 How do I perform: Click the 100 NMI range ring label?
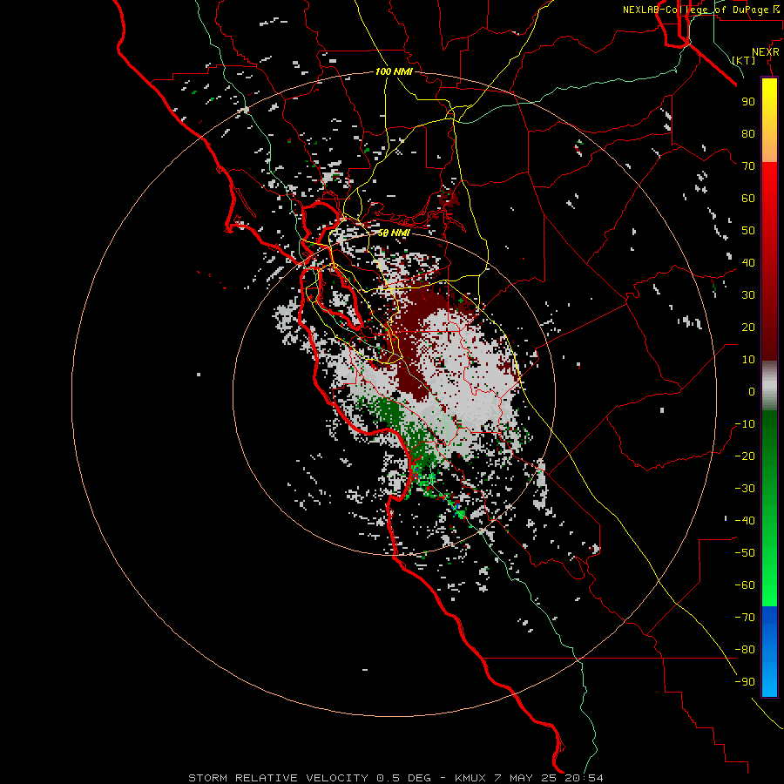(x=394, y=71)
